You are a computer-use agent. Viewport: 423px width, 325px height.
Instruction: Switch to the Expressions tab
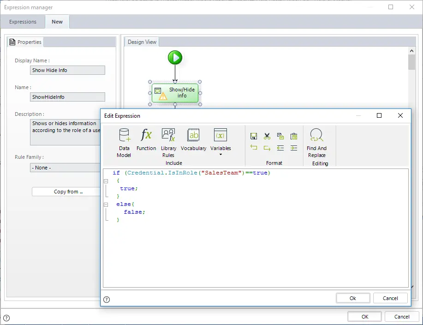(x=23, y=22)
